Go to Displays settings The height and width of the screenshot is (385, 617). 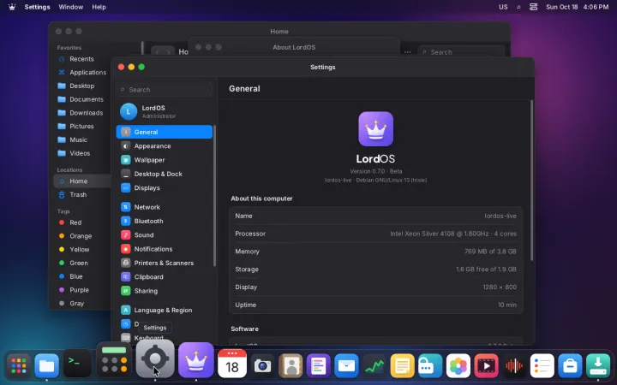pos(164,187)
